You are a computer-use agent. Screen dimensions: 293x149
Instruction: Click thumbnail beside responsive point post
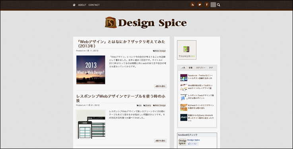coord(184,97)
